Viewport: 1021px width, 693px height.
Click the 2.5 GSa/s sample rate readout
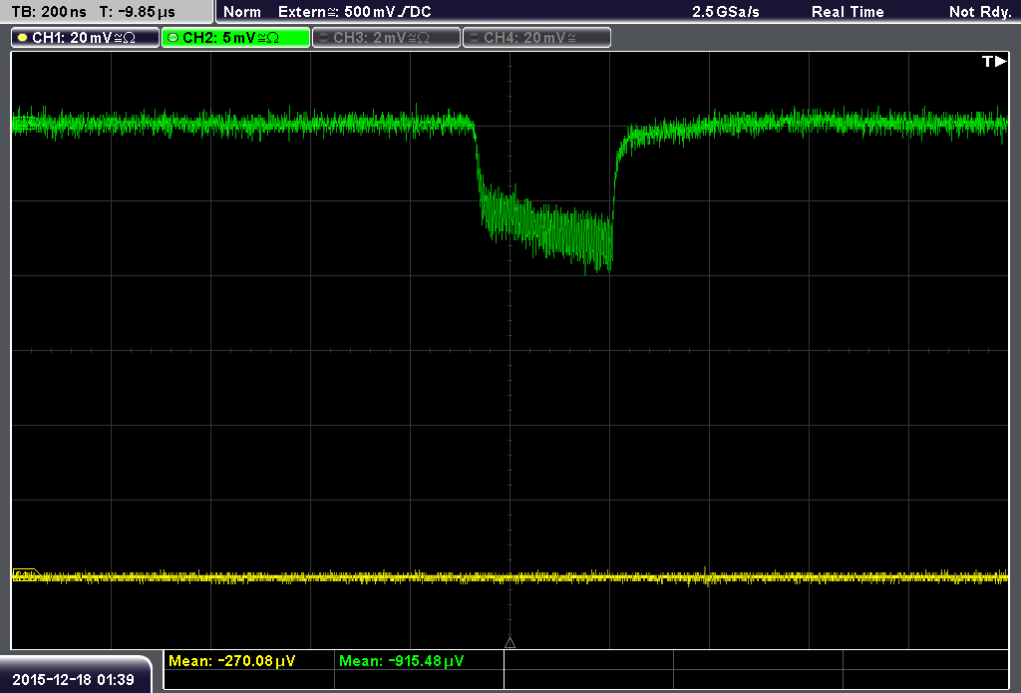point(726,12)
